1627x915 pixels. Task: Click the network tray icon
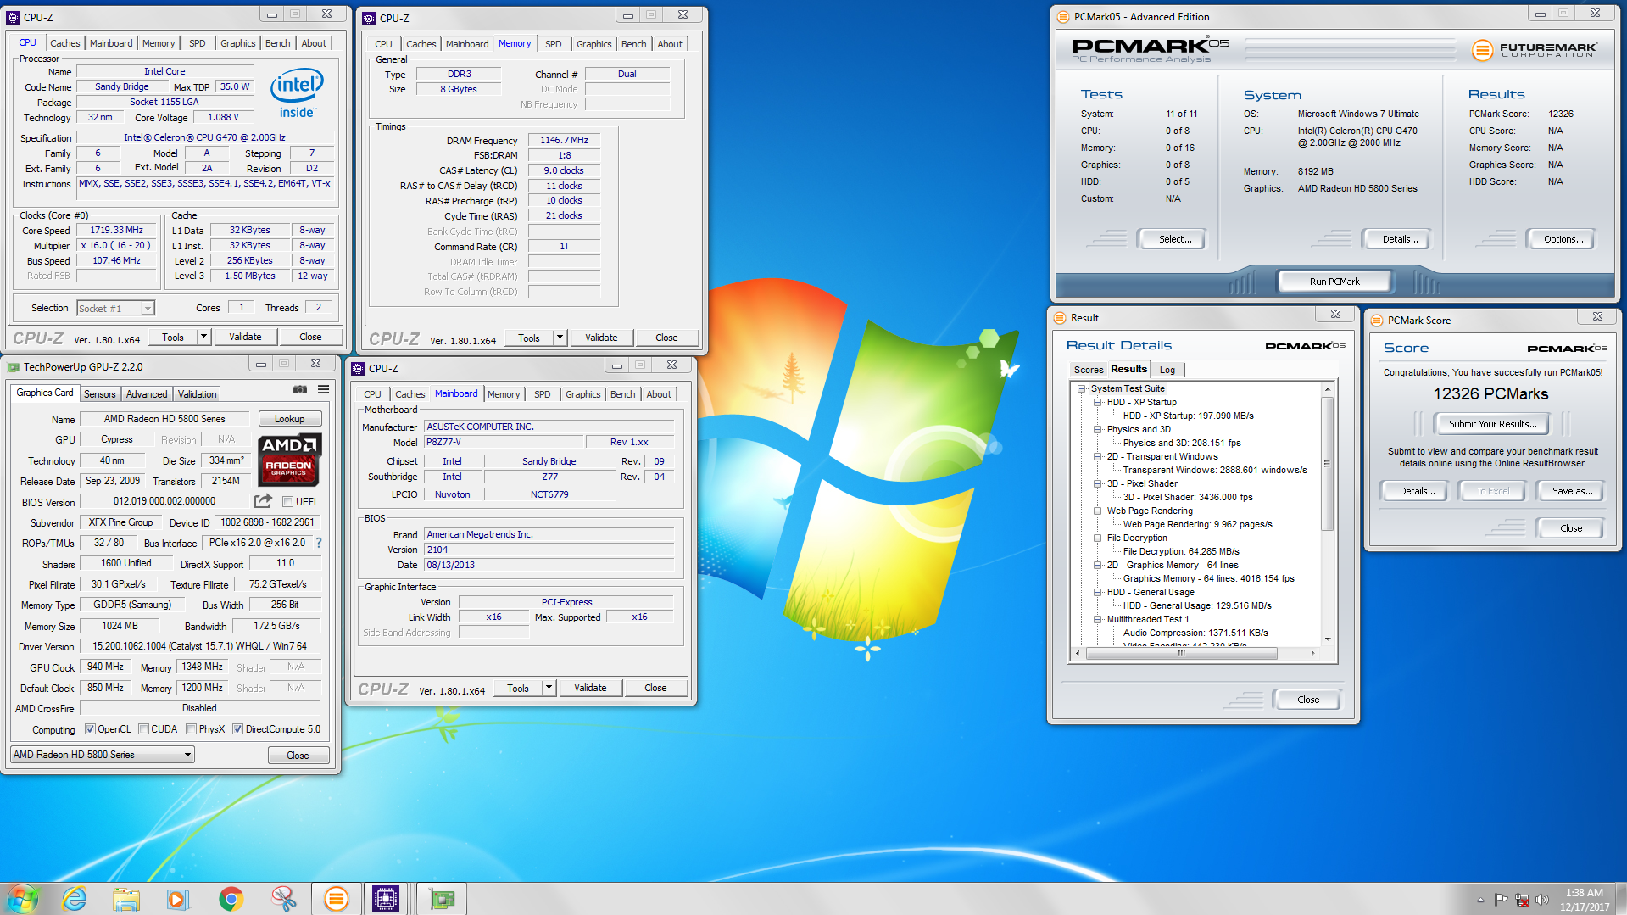pos(1522,900)
